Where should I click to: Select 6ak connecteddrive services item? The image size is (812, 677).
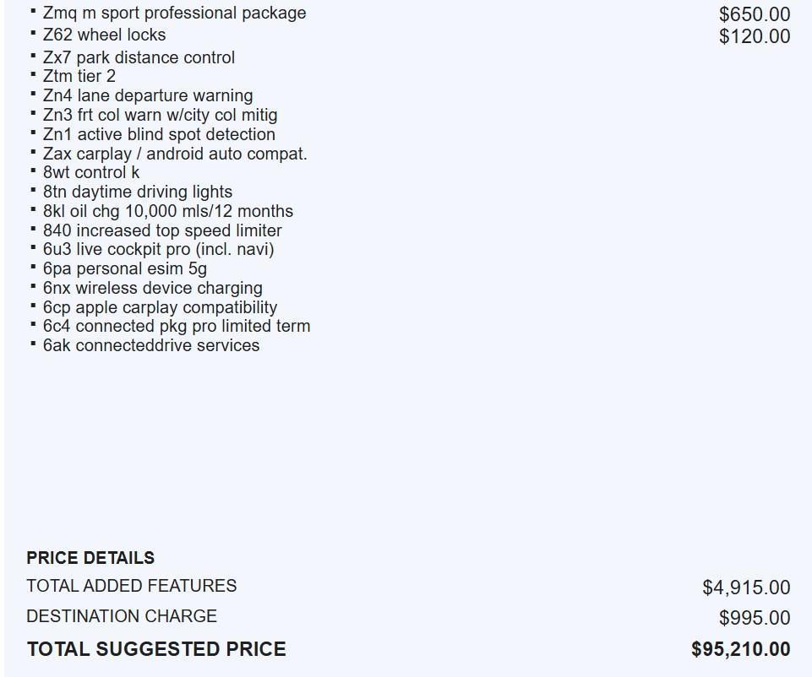(x=151, y=345)
